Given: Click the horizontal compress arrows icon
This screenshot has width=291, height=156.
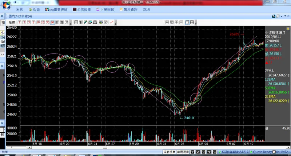Looking at the screenshot, I should click(167, 23).
